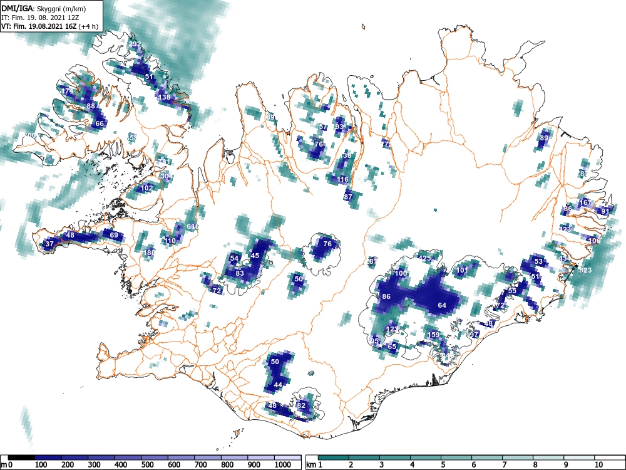Click the visibility value '66' on the map

[100, 123]
